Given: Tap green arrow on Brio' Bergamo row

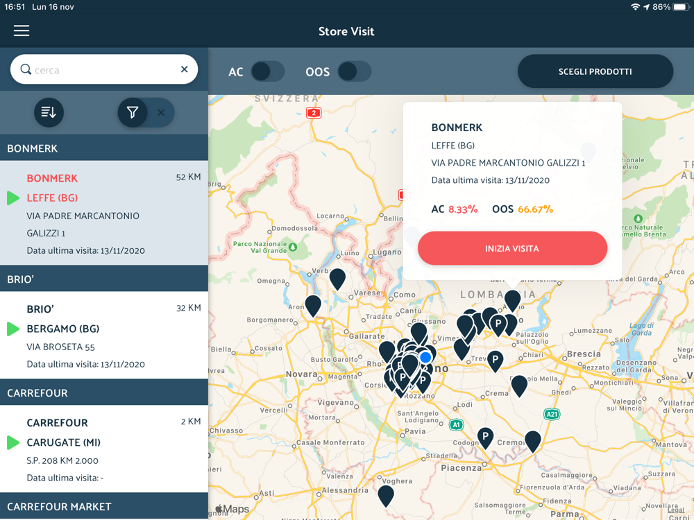Looking at the screenshot, I should point(12,329).
